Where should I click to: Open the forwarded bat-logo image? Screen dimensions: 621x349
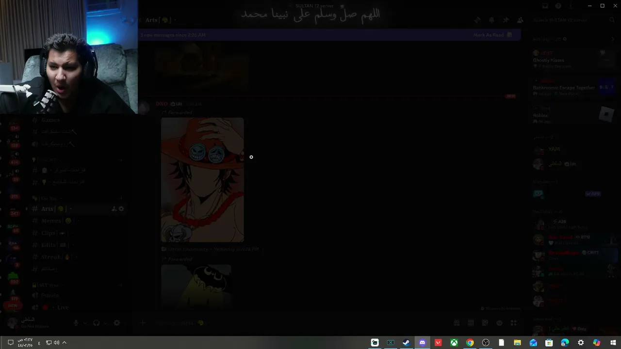point(196,286)
